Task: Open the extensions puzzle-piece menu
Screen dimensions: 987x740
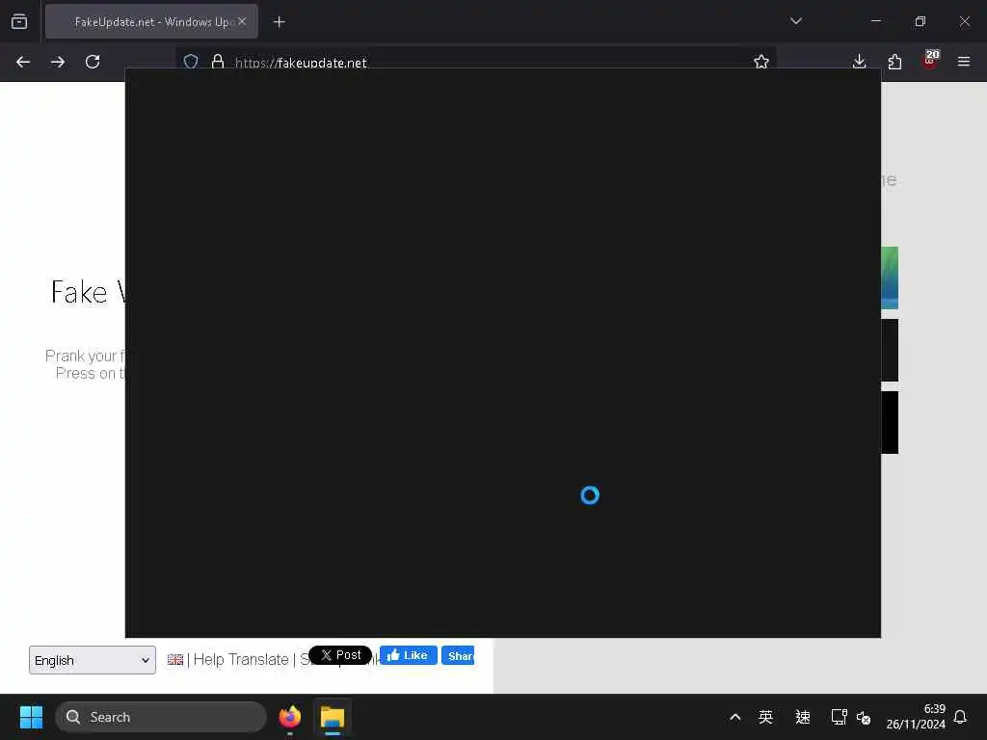Action: click(894, 62)
